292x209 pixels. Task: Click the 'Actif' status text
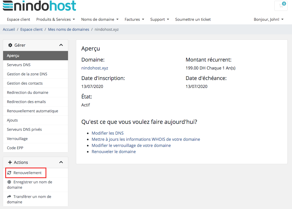click(x=85, y=105)
